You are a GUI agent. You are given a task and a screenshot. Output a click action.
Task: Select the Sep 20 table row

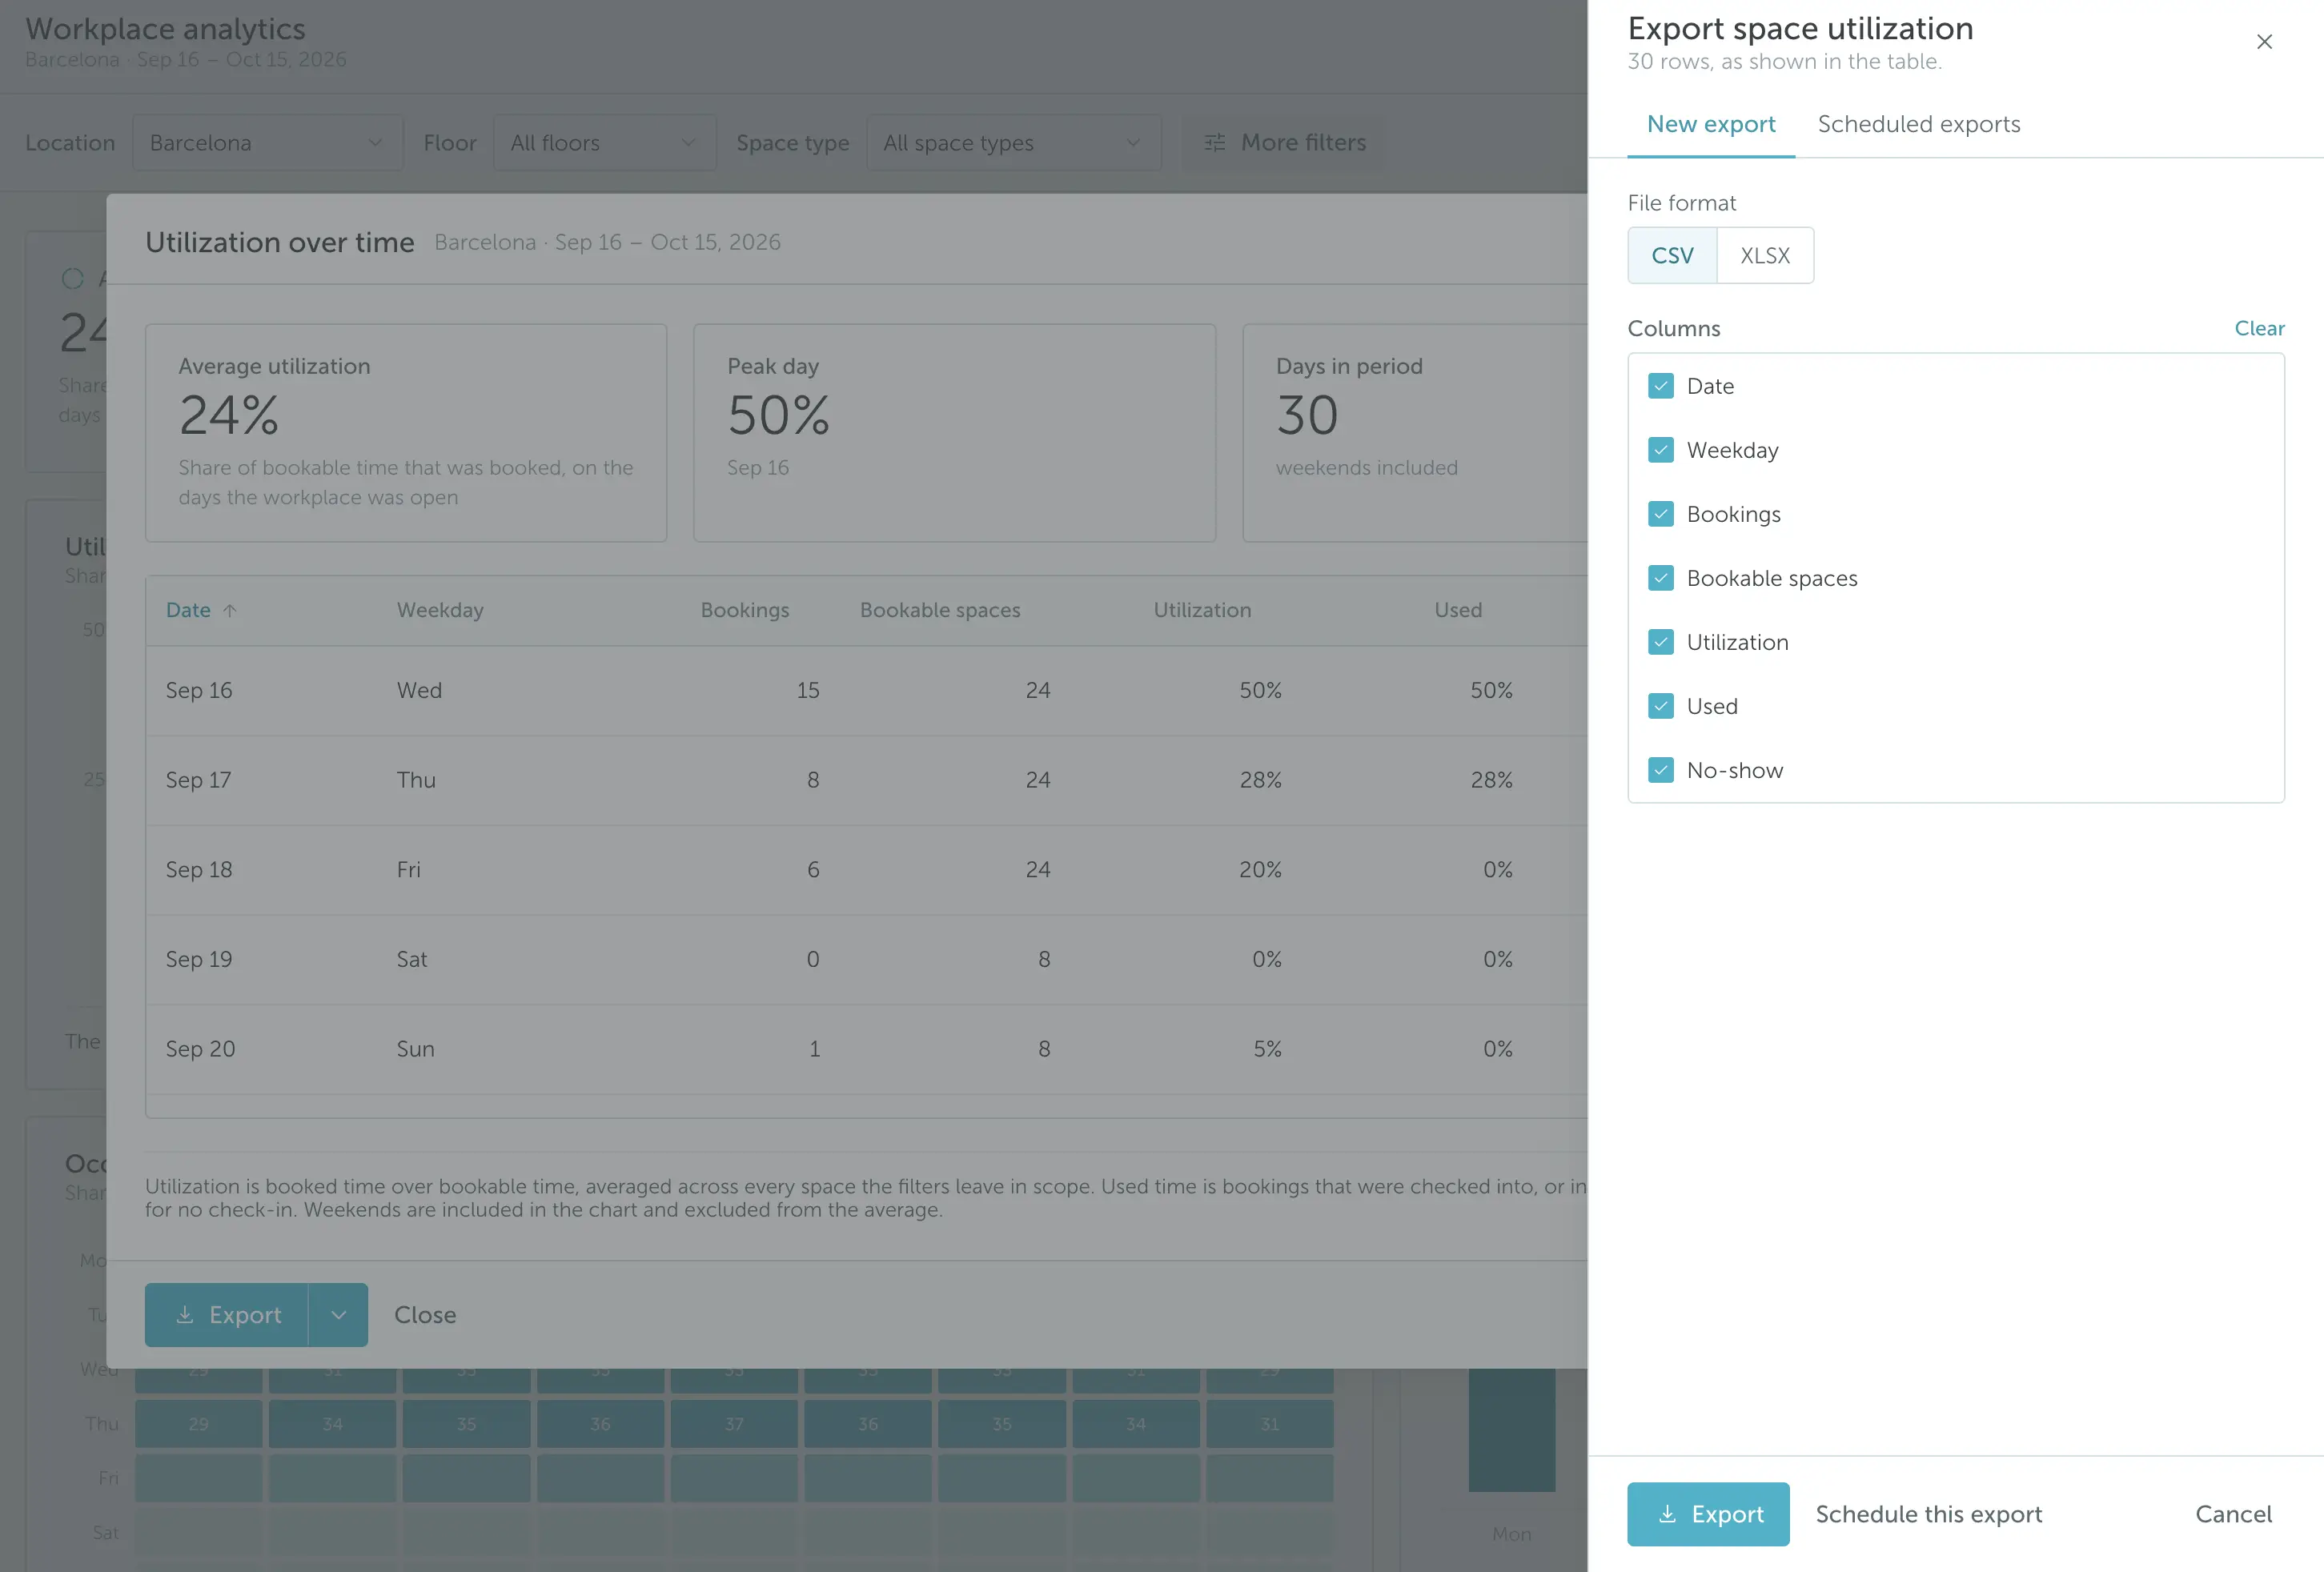[x=866, y=1049]
